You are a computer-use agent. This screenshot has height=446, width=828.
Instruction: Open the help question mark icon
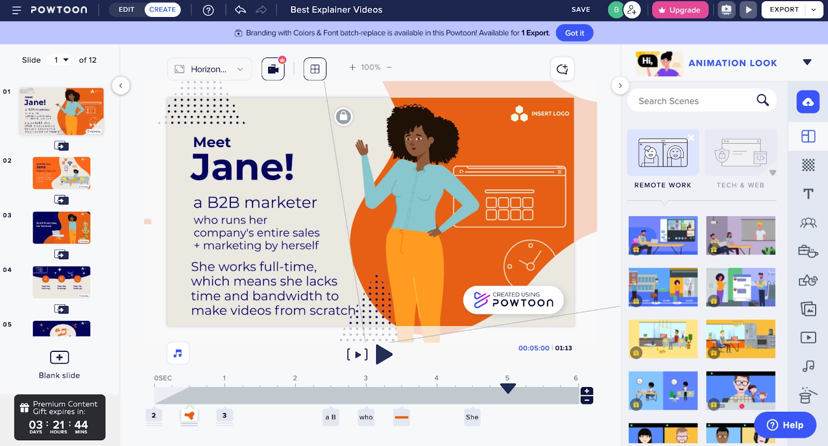pos(209,10)
